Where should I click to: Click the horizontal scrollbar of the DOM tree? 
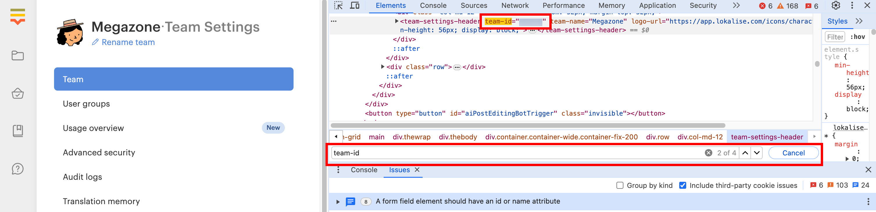(528, 125)
